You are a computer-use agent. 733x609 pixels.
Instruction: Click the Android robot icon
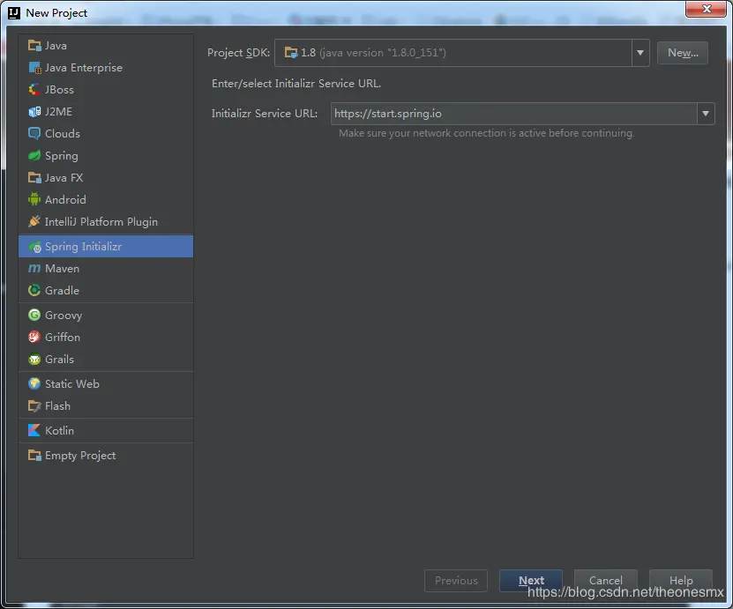click(34, 199)
